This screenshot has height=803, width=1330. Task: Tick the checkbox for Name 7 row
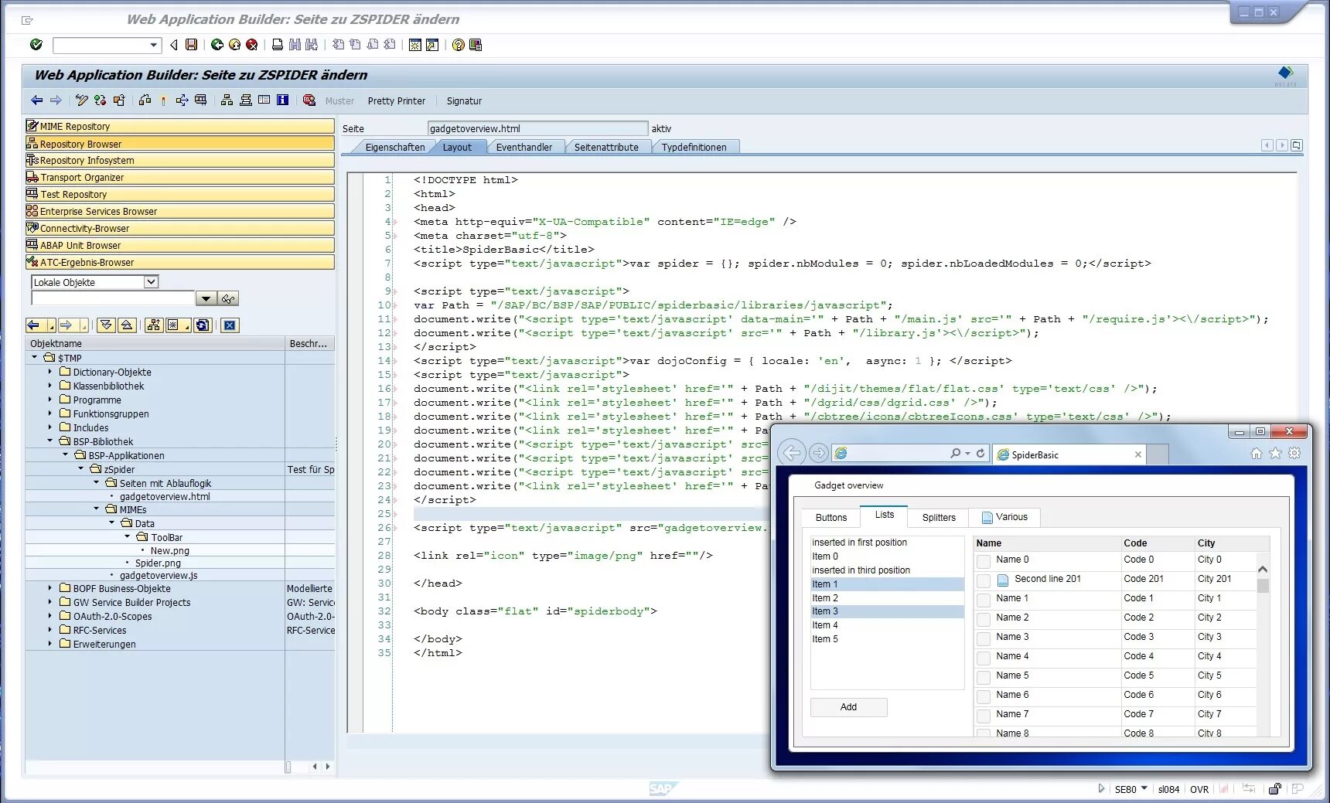984,716
